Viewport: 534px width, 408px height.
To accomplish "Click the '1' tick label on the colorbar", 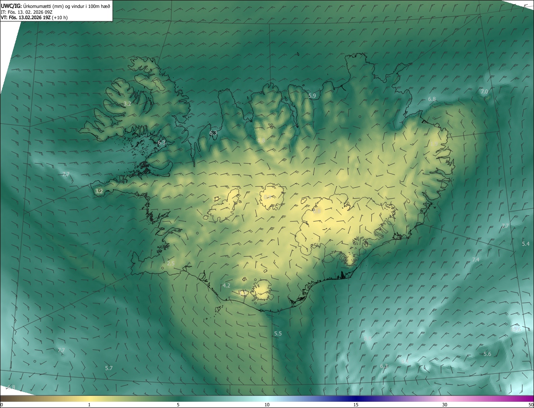I will coord(89,405).
